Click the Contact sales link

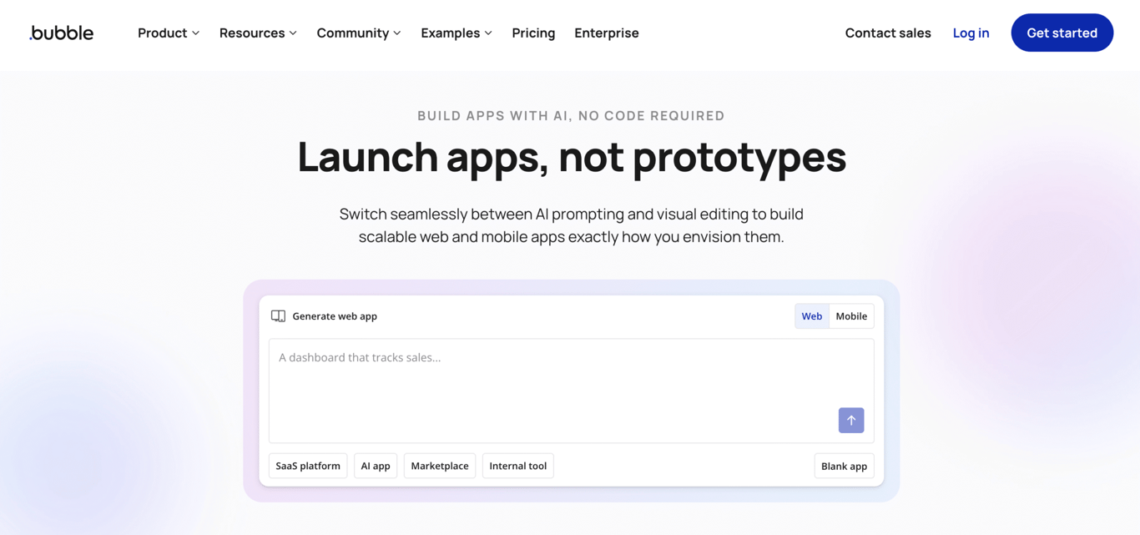(x=887, y=33)
